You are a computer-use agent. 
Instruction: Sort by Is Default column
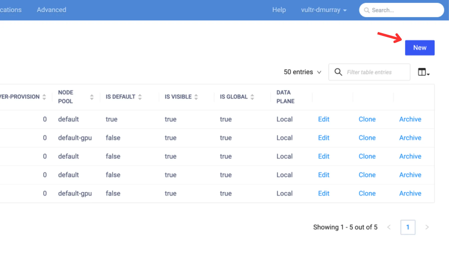click(140, 97)
